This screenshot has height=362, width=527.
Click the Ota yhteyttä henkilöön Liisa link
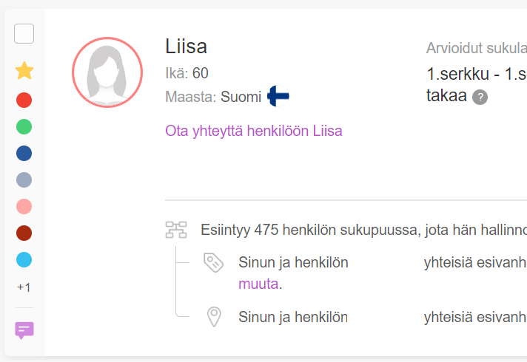pyautogui.click(x=254, y=131)
